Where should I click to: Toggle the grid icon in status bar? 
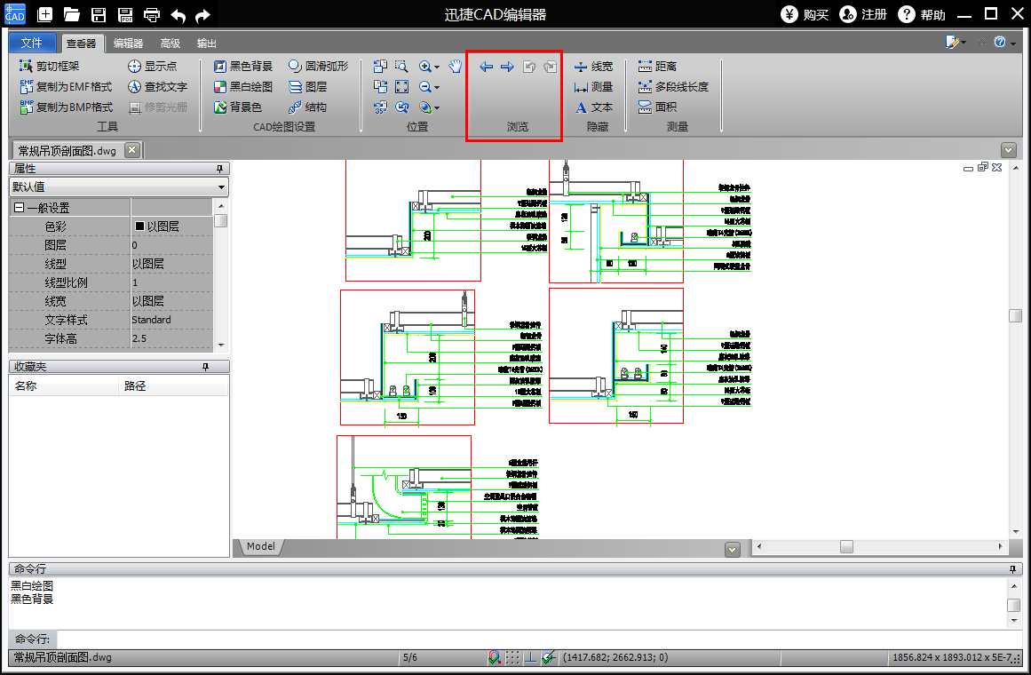coord(512,658)
